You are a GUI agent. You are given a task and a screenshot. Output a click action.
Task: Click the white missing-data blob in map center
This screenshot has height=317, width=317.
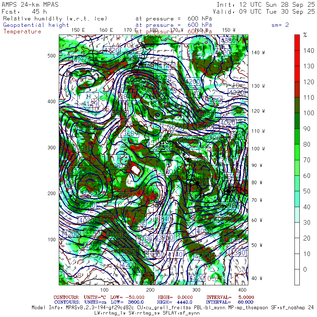136,170
